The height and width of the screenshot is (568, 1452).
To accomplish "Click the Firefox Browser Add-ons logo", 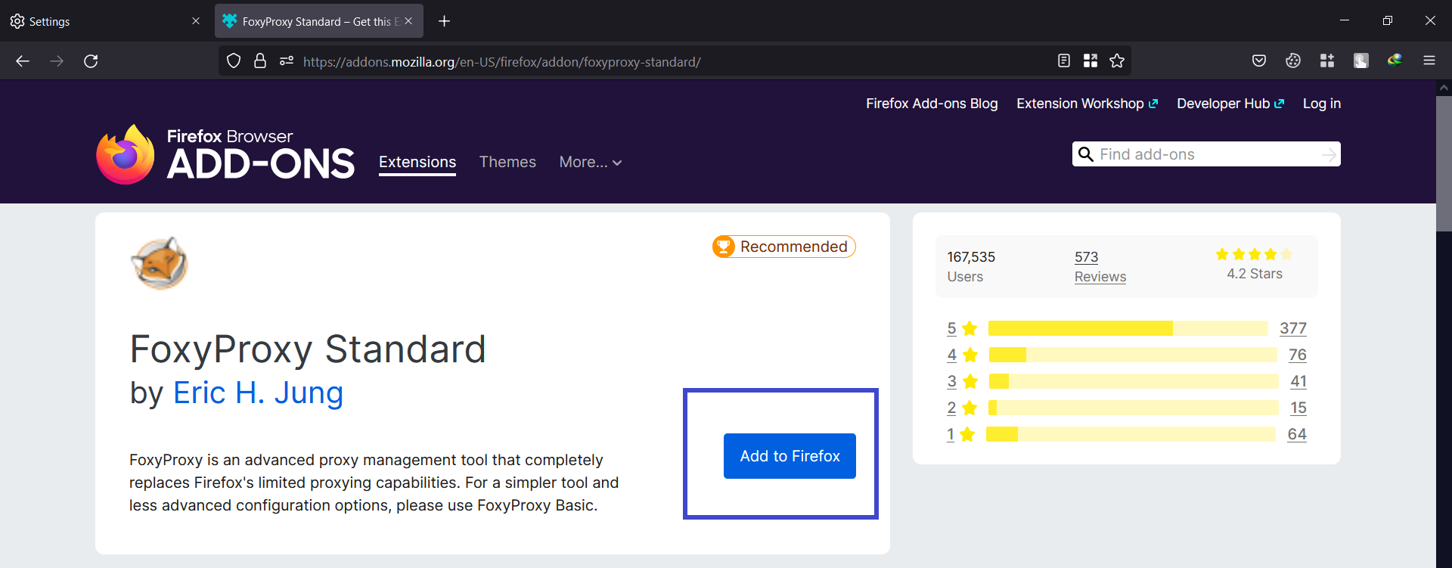I will pyautogui.click(x=225, y=154).
